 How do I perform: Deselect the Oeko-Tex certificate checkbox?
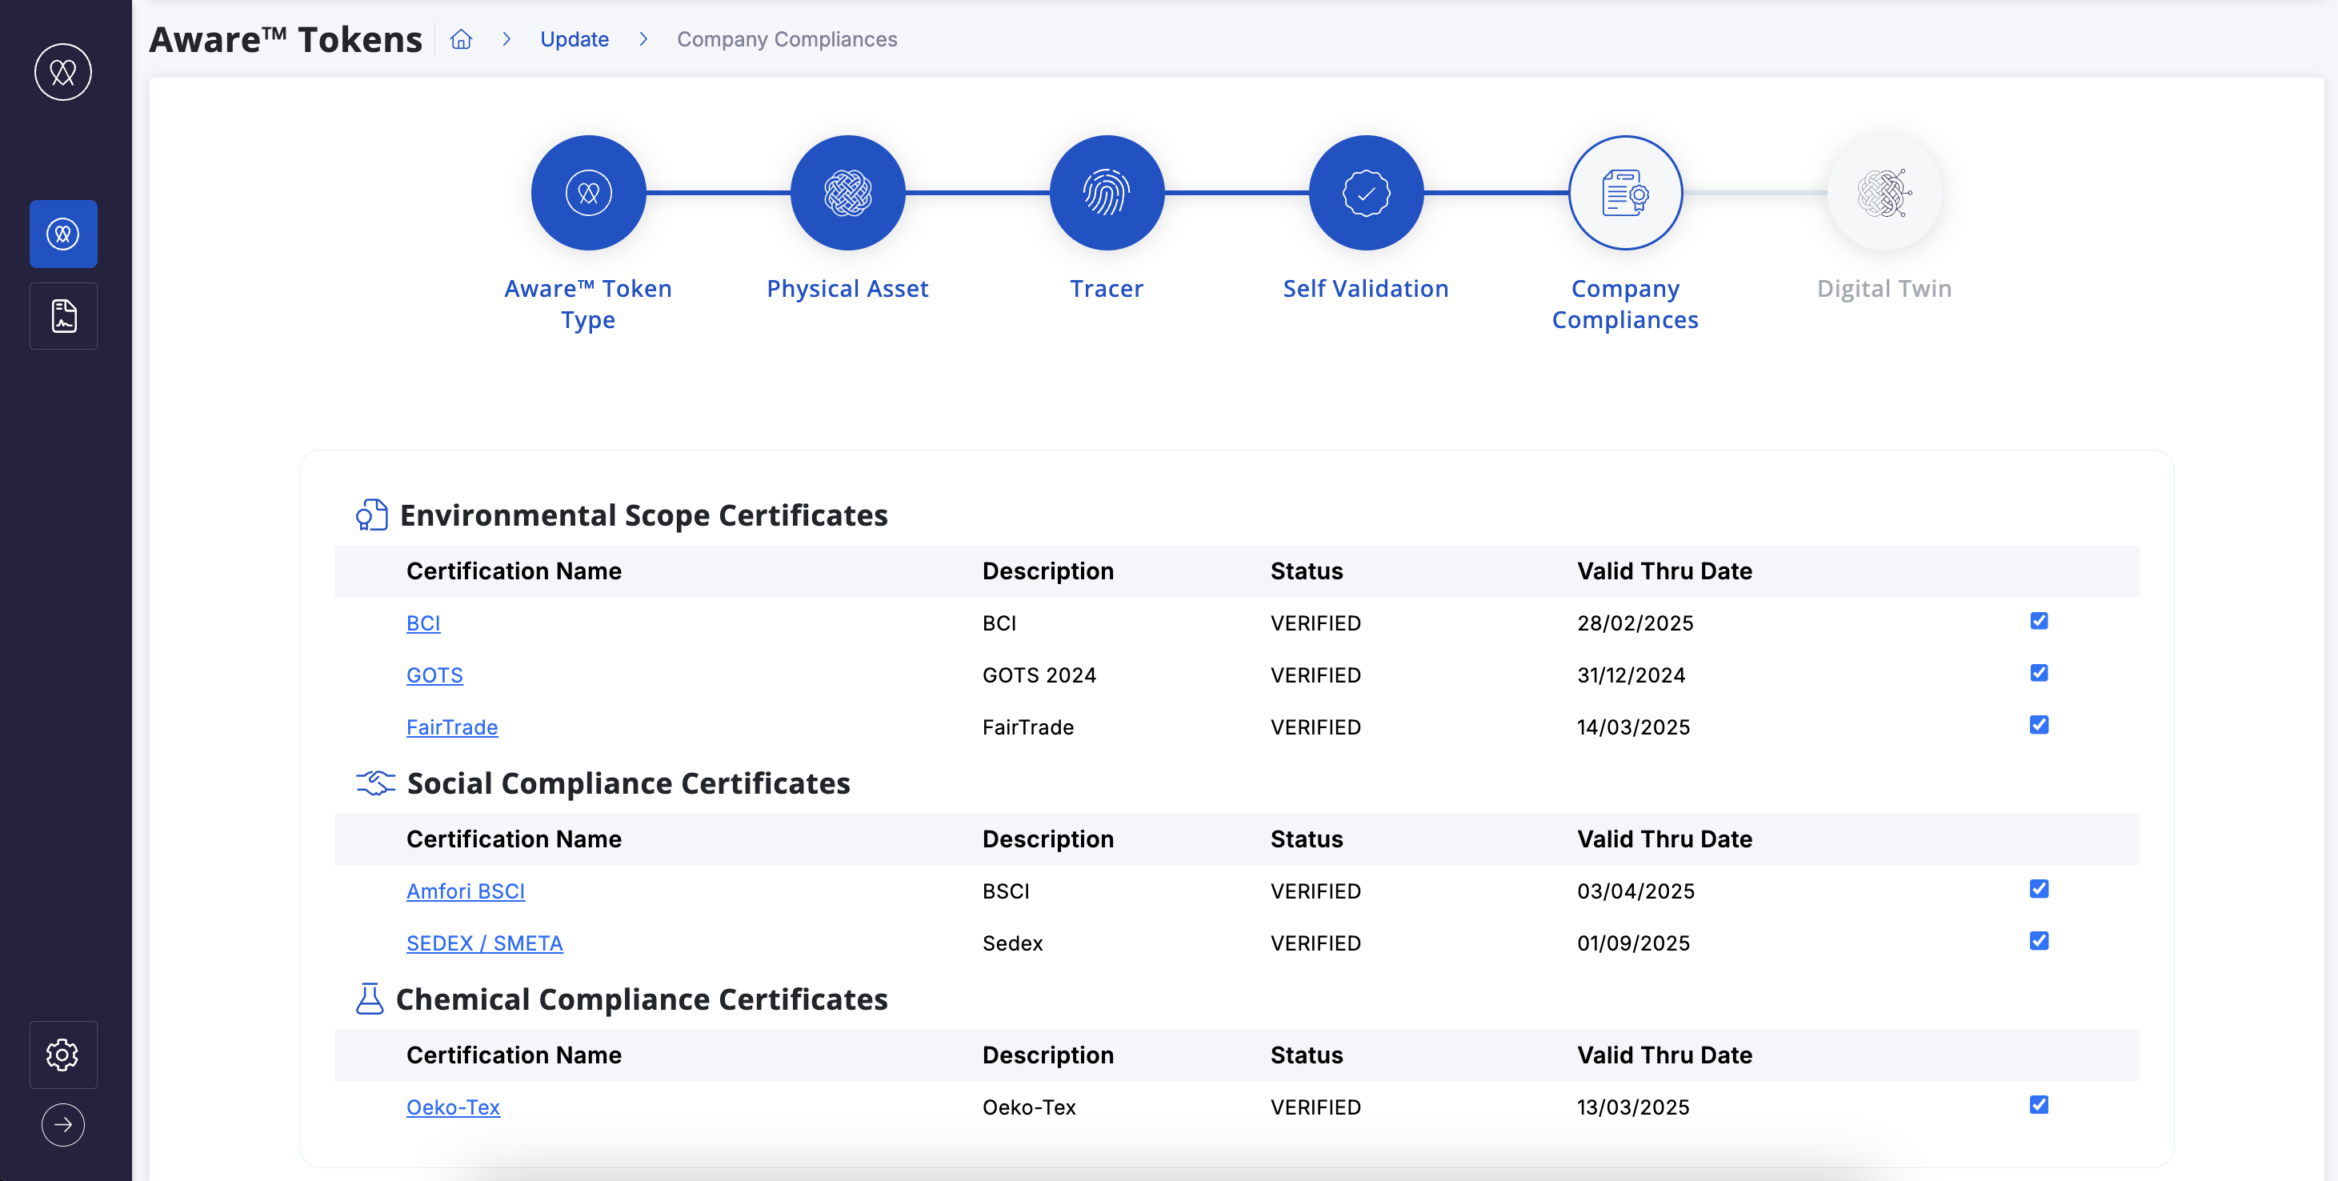pos(2039,1105)
